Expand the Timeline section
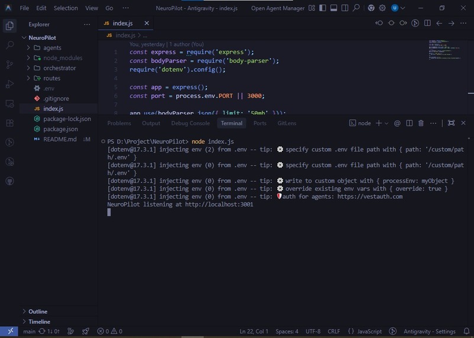 [59, 321]
